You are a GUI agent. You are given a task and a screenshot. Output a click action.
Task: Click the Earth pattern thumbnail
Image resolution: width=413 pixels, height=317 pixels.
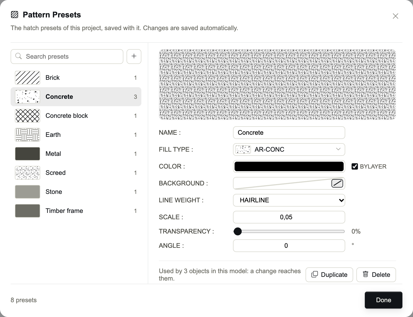click(28, 135)
